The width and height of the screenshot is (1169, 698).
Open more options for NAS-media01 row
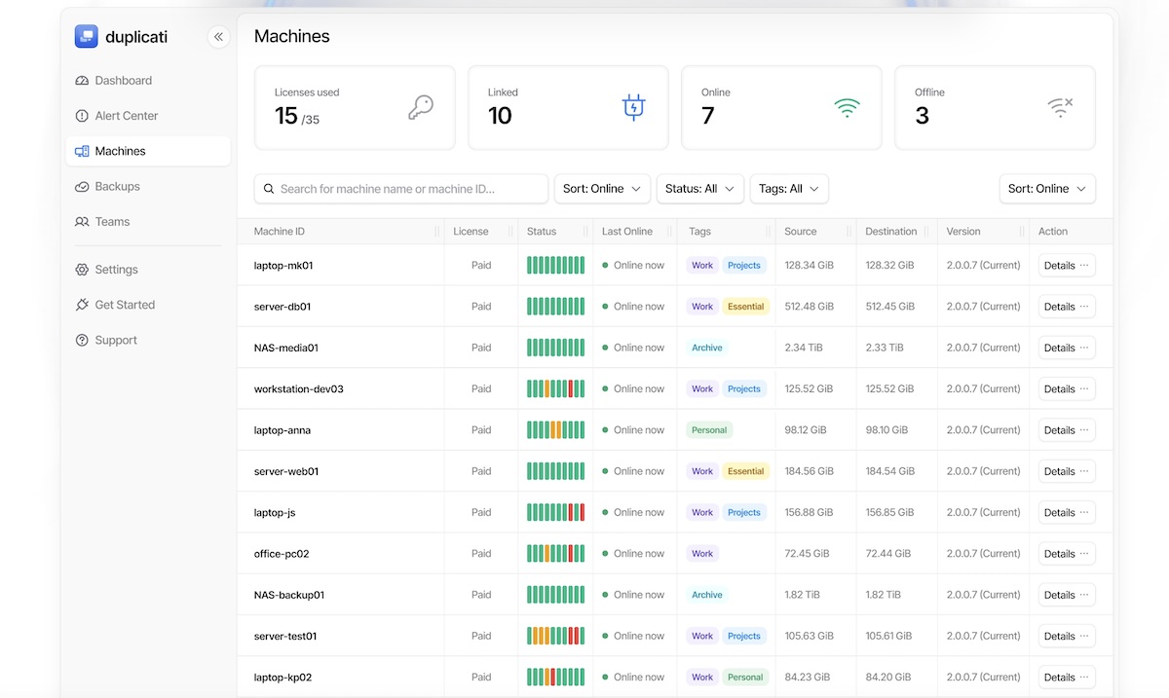[1084, 348]
